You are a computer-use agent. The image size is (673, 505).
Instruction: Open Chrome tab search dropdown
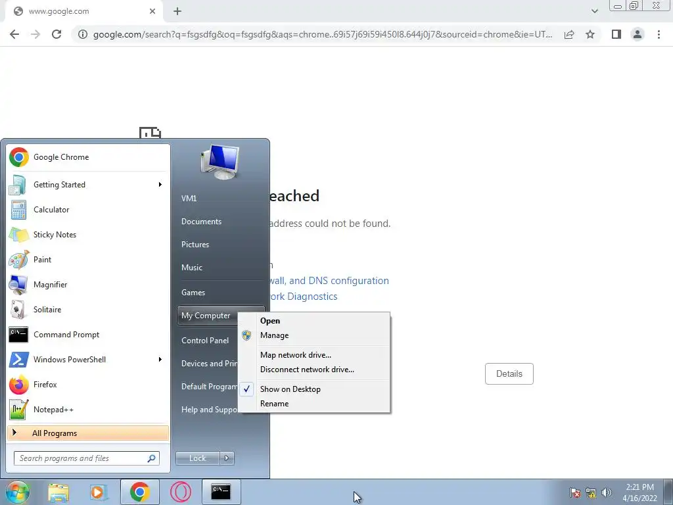pyautogui.click(x=594, y=11)
